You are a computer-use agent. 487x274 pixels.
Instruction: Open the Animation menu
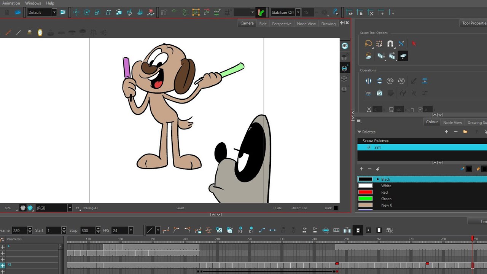(x=11, y=3)
